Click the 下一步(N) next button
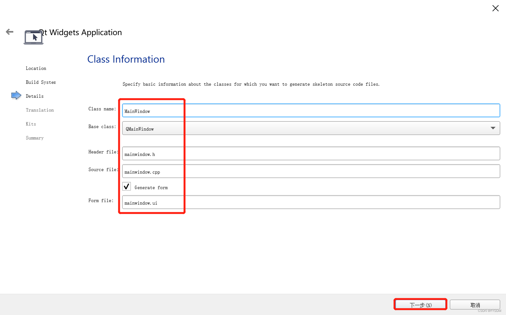 point(421,305)
